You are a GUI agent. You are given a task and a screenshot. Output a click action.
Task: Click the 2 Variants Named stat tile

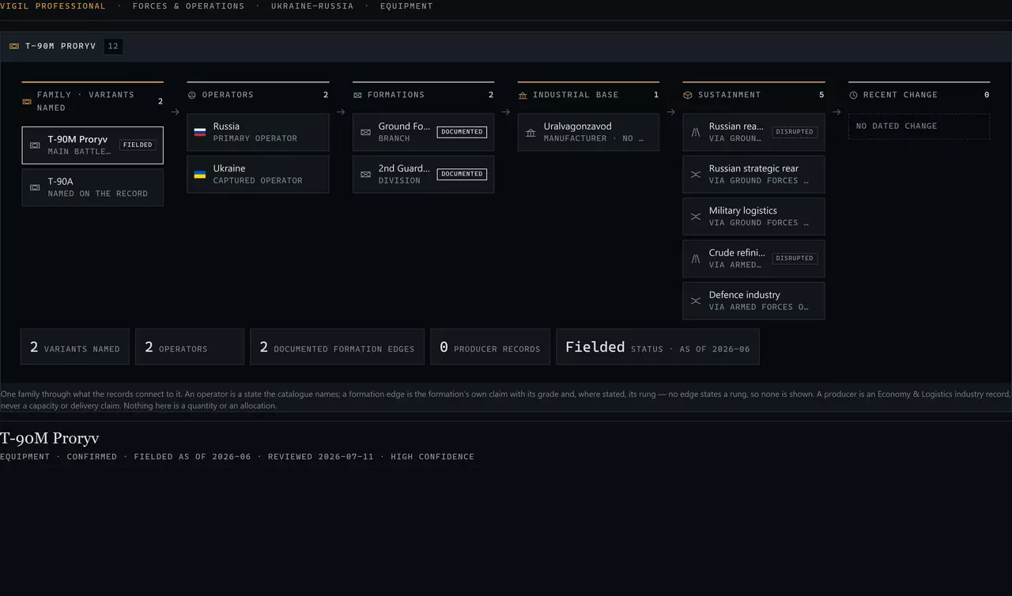pos(75,347)
